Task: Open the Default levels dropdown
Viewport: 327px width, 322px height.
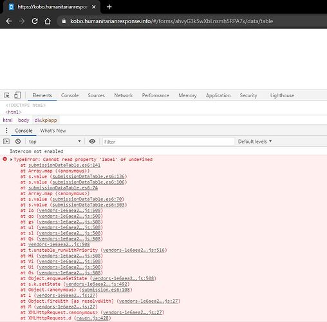Action: [255, 142]
